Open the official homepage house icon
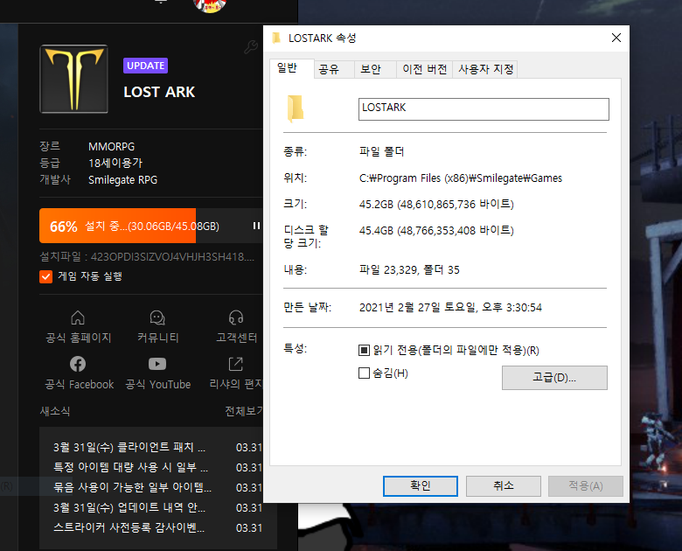Viewport: 682px width, 551px height. [78, 317]
